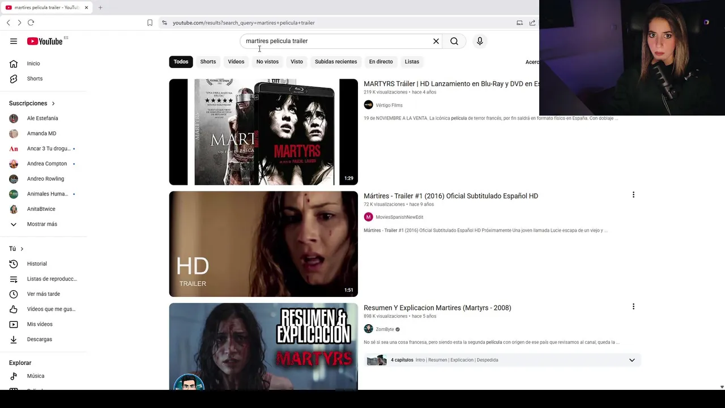This screenshot has height=408, width=725.
Task: Start voice search with the microphone icon
Action: [x=480, y=41]
